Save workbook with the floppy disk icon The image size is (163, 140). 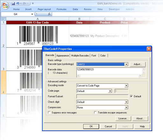tap(13, 3)
